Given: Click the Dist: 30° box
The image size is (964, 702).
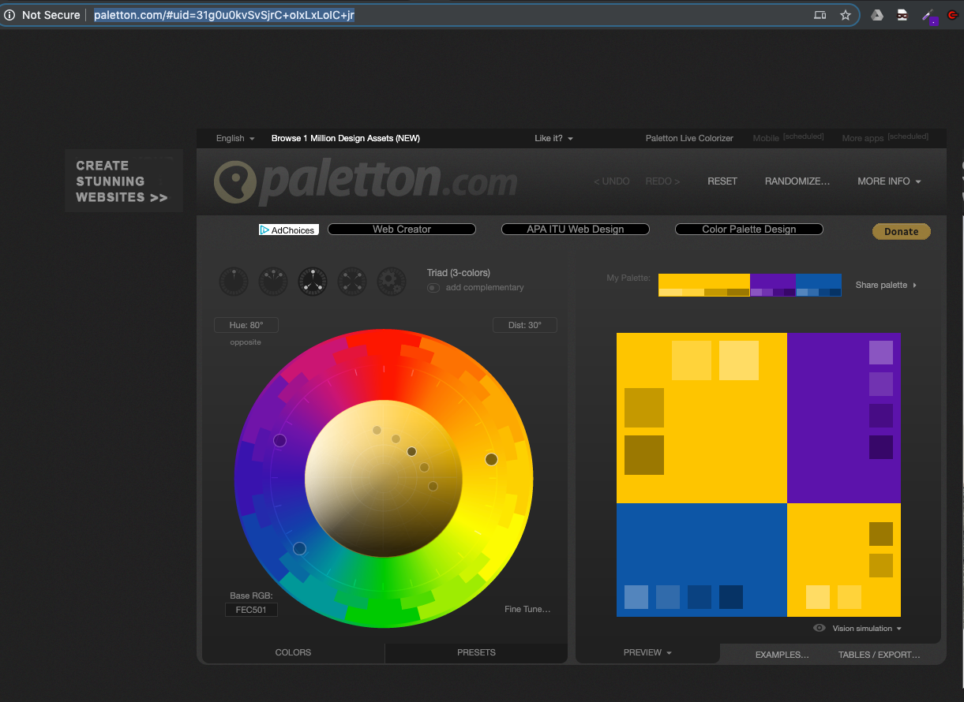Looking at the screenshot, I should 525,325.
